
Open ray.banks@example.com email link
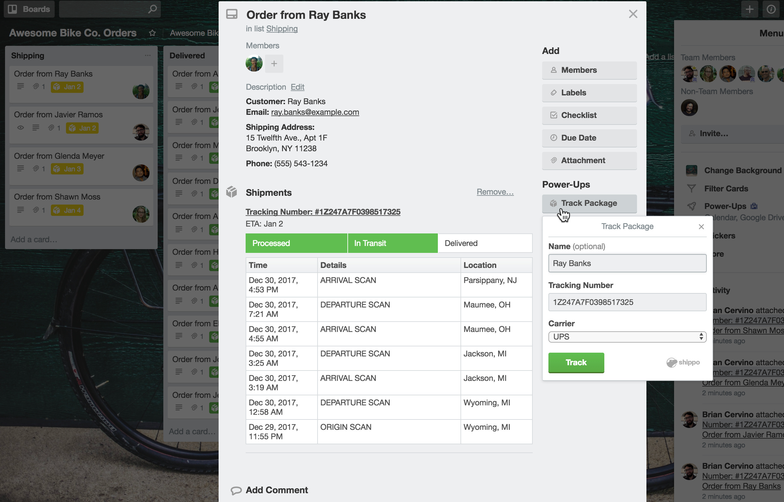click(315, 112)
